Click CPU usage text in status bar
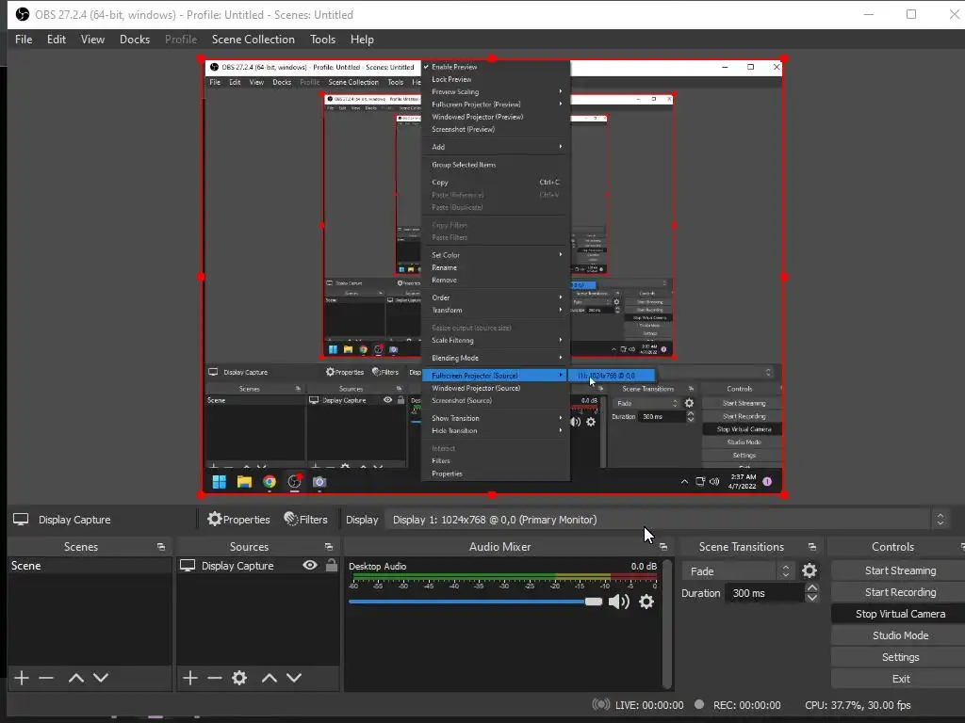 pos(858,705)
